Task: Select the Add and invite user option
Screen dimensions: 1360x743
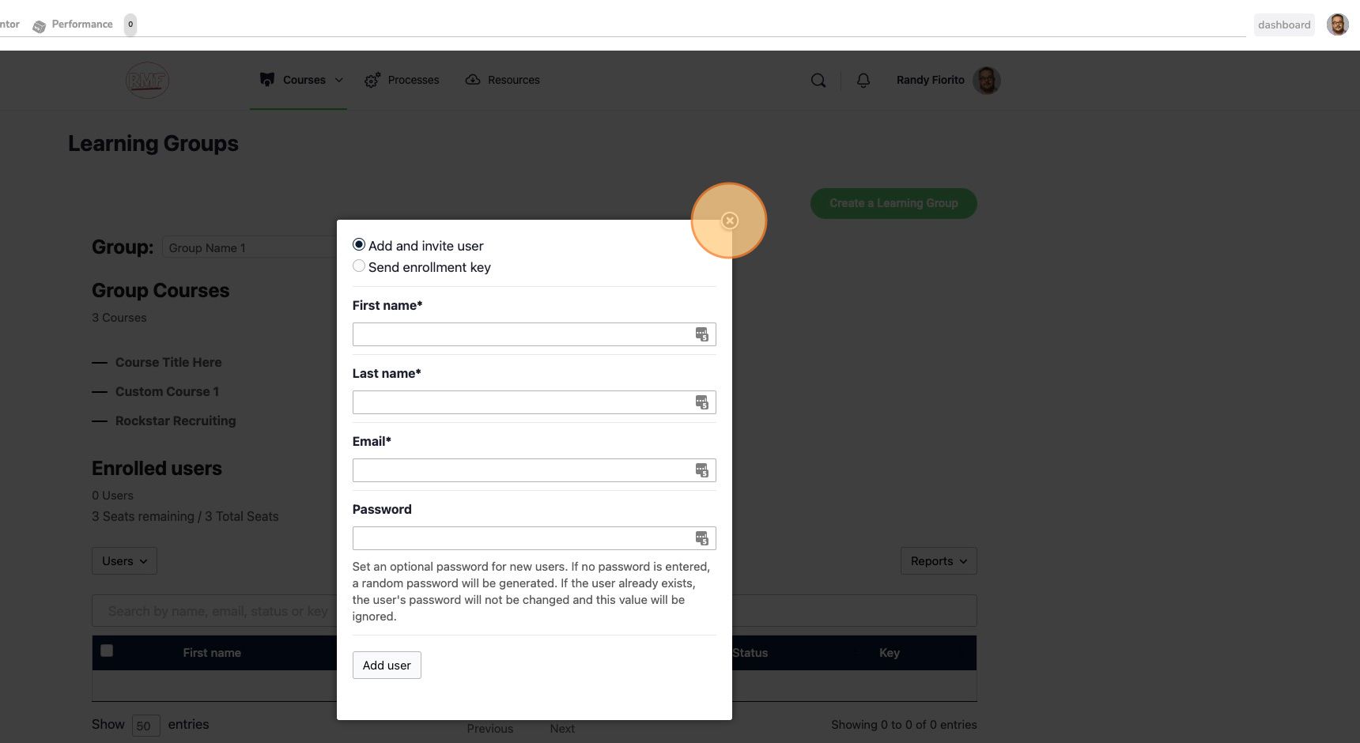Action: 359,245
